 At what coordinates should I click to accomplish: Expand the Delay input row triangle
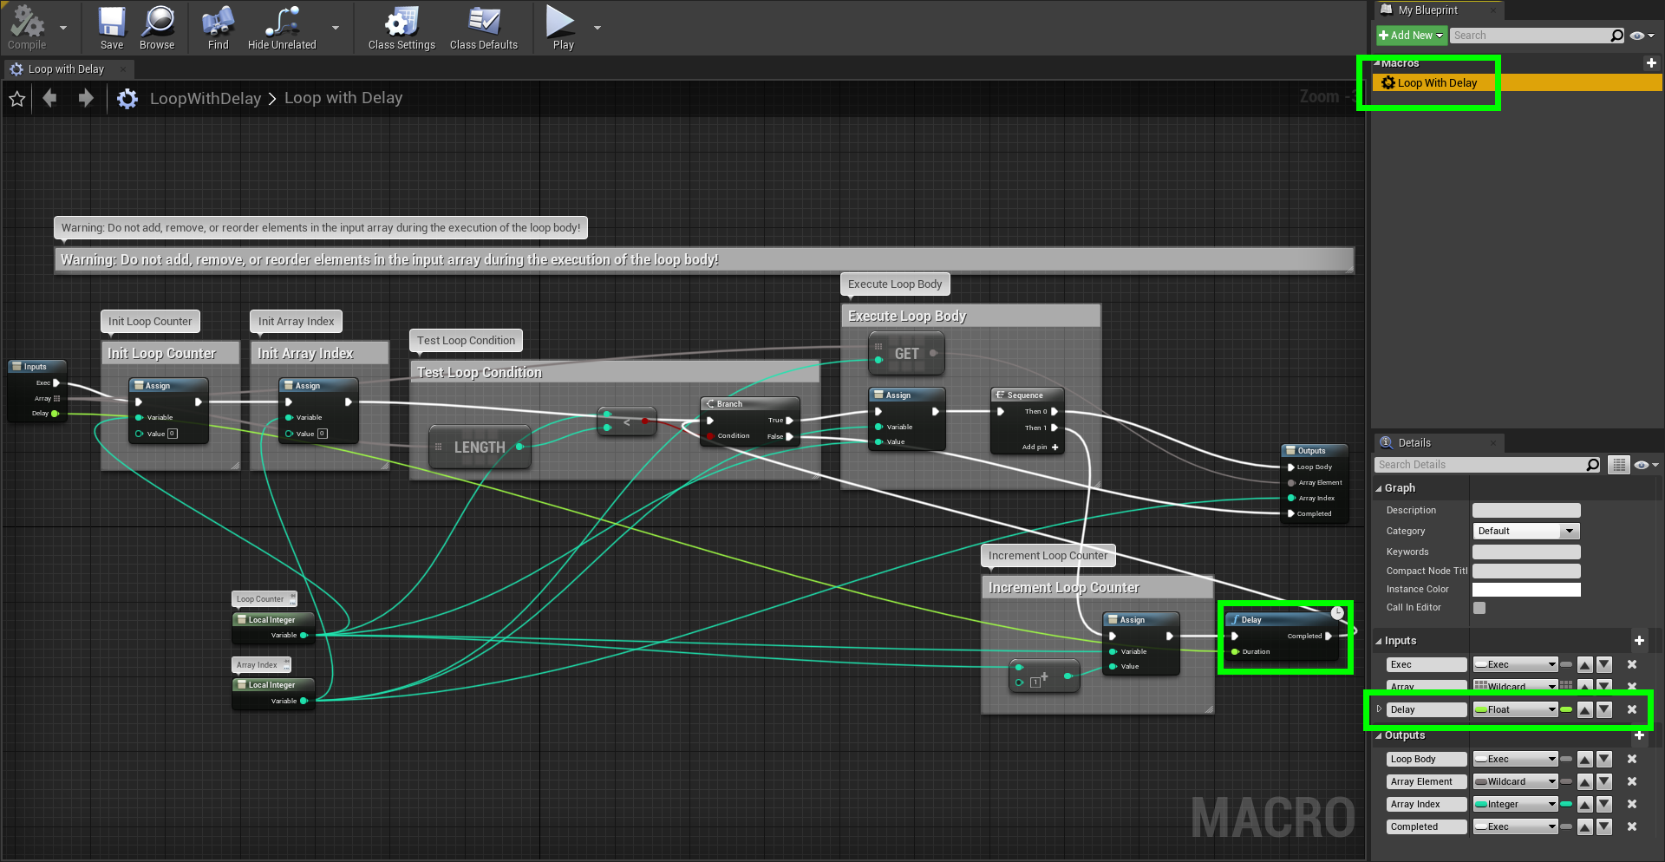coord(1379,709)
